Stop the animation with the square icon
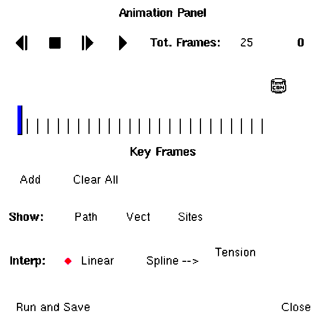Viewport: 325px width, 328px height. click(55, 43)
